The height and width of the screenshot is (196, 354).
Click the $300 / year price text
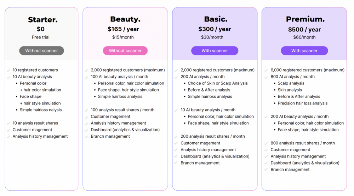coord(215,29)
